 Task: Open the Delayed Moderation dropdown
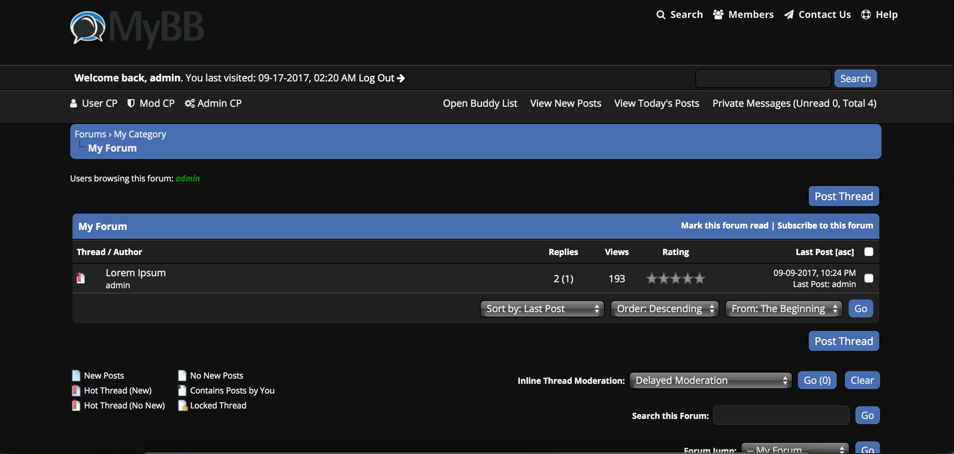coord(710,380)
